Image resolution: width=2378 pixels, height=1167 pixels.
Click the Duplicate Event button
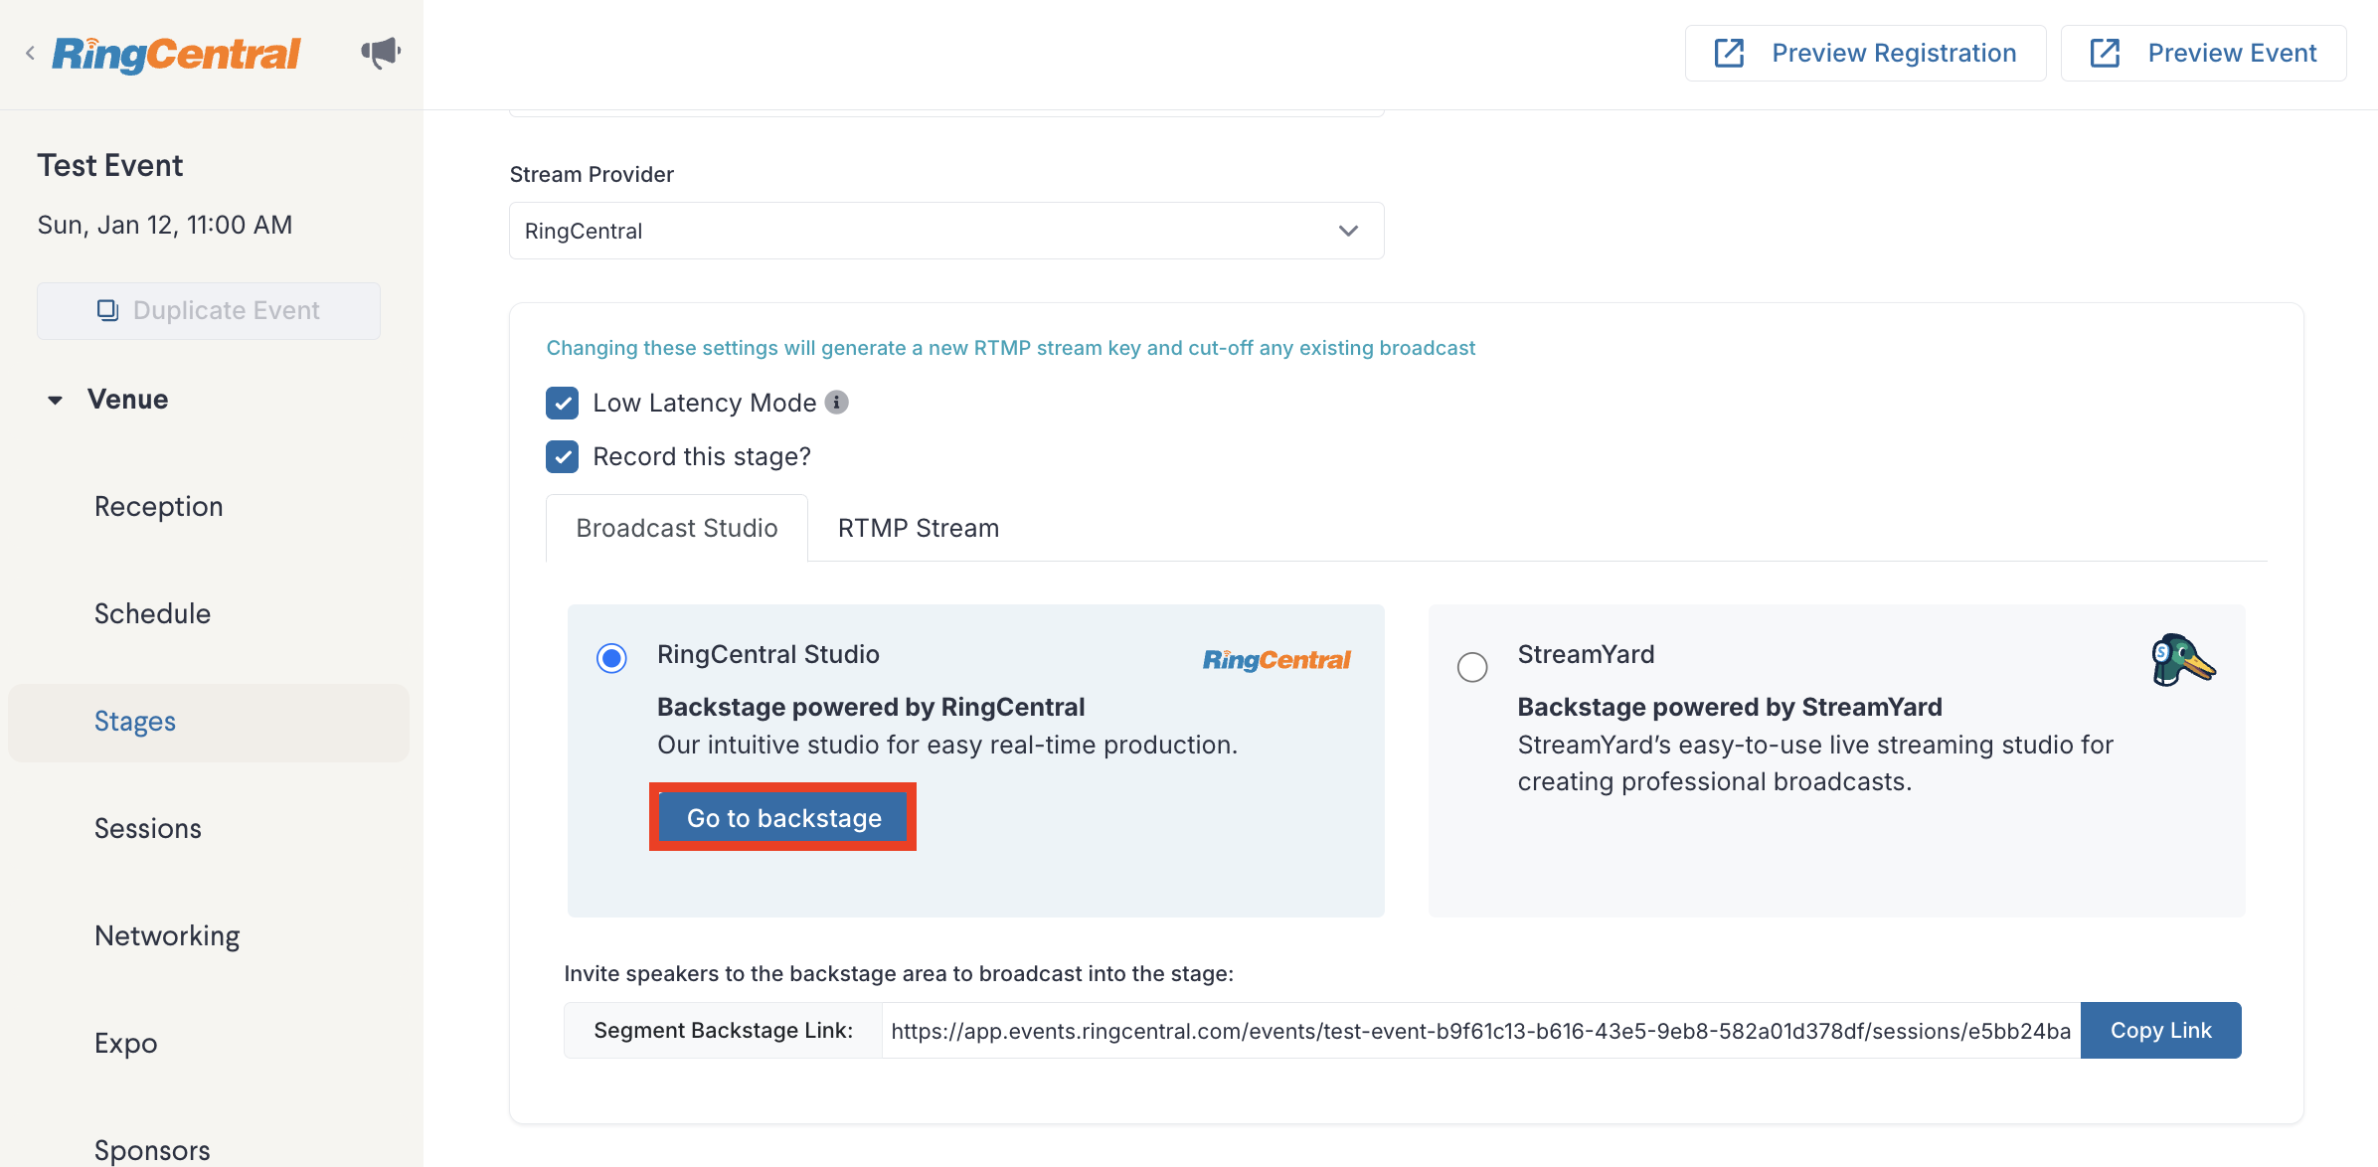[x=209, y=310]
